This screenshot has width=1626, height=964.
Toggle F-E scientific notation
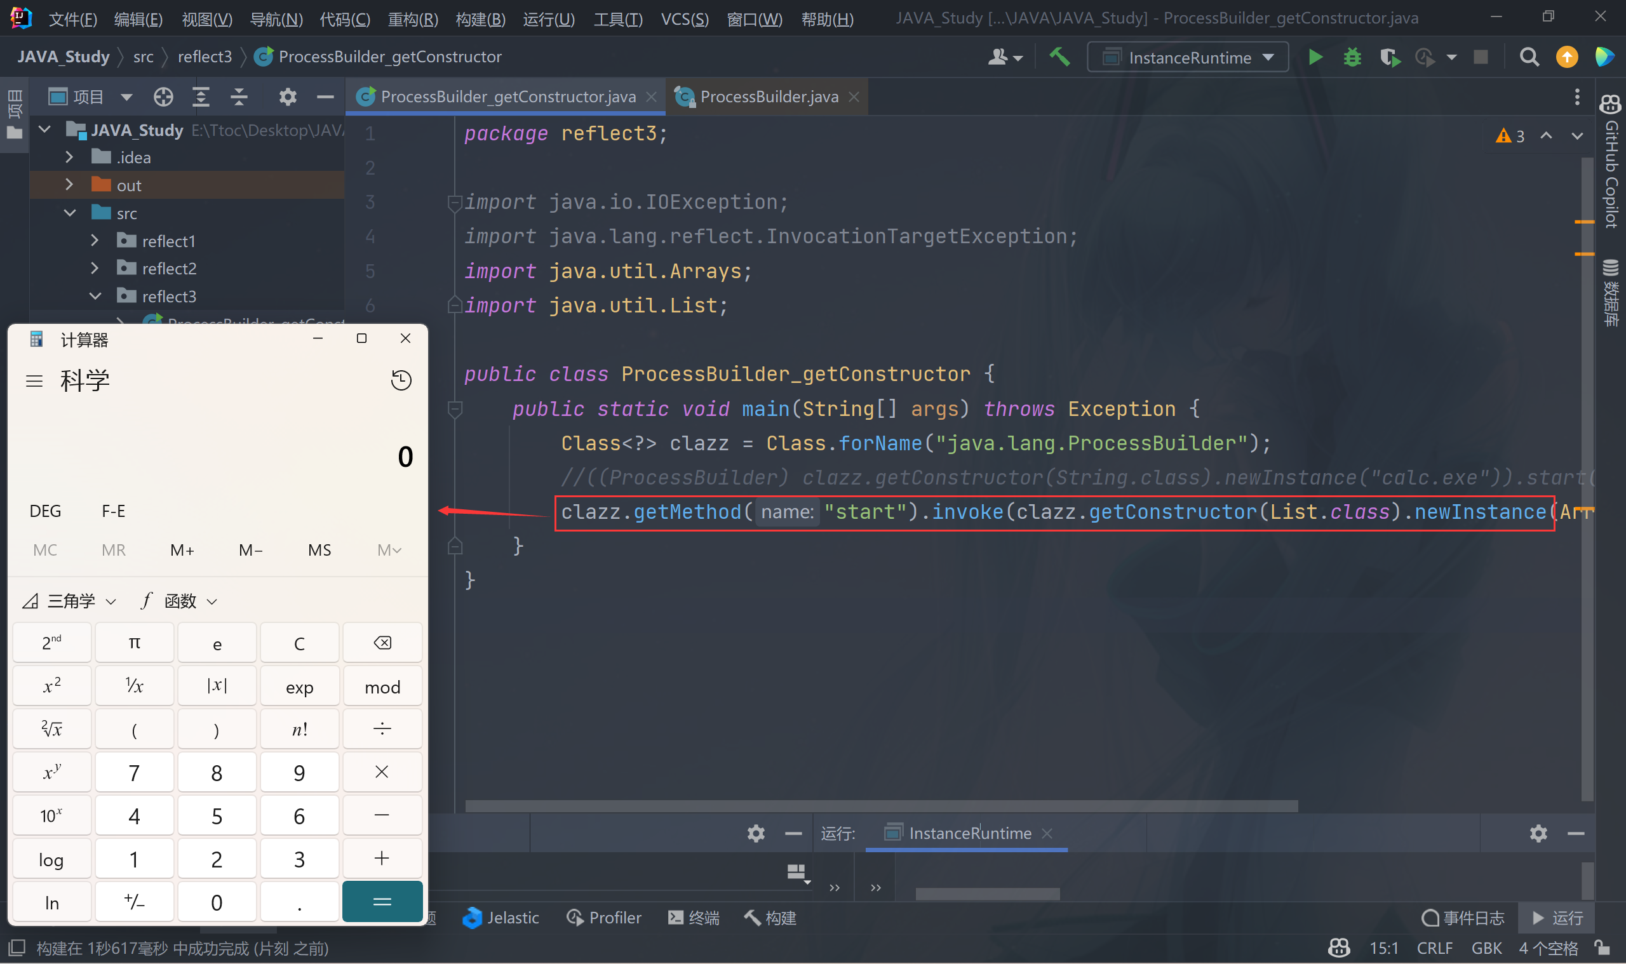tap(113, 511)
